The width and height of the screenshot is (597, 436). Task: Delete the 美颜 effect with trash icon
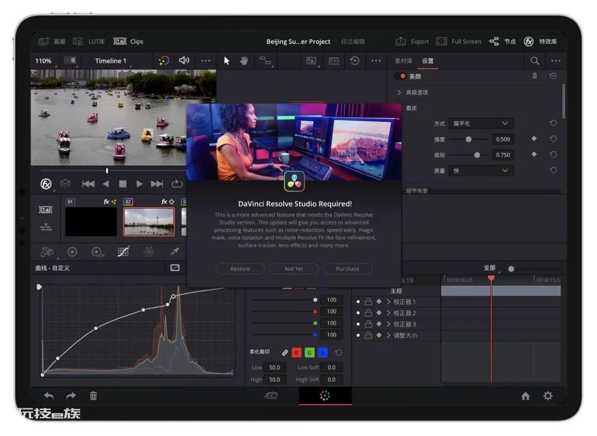(535, 76)
